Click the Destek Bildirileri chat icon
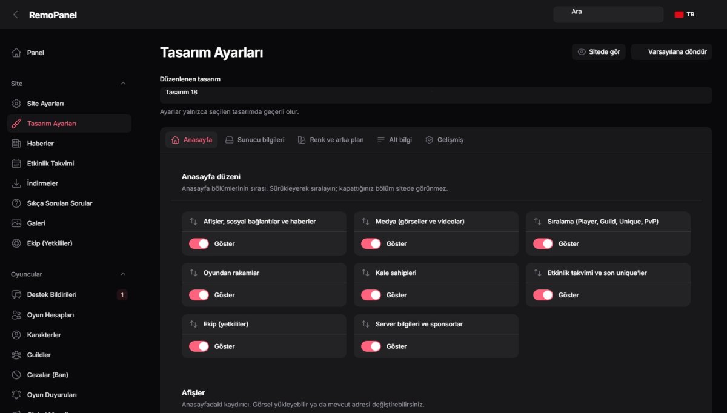 (x=16, y=295)
